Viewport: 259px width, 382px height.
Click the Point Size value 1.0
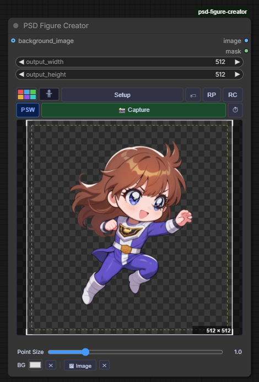point(238,352)
